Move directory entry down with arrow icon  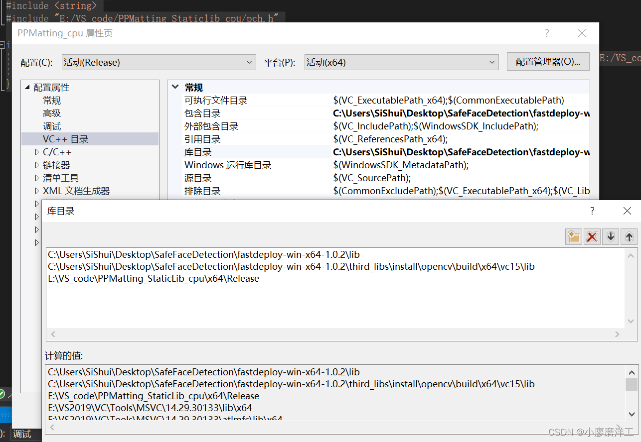coord(610,236)
